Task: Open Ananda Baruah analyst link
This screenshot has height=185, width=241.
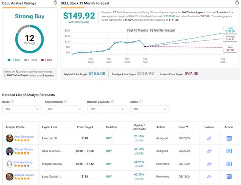Action: (x=24, y=175)
